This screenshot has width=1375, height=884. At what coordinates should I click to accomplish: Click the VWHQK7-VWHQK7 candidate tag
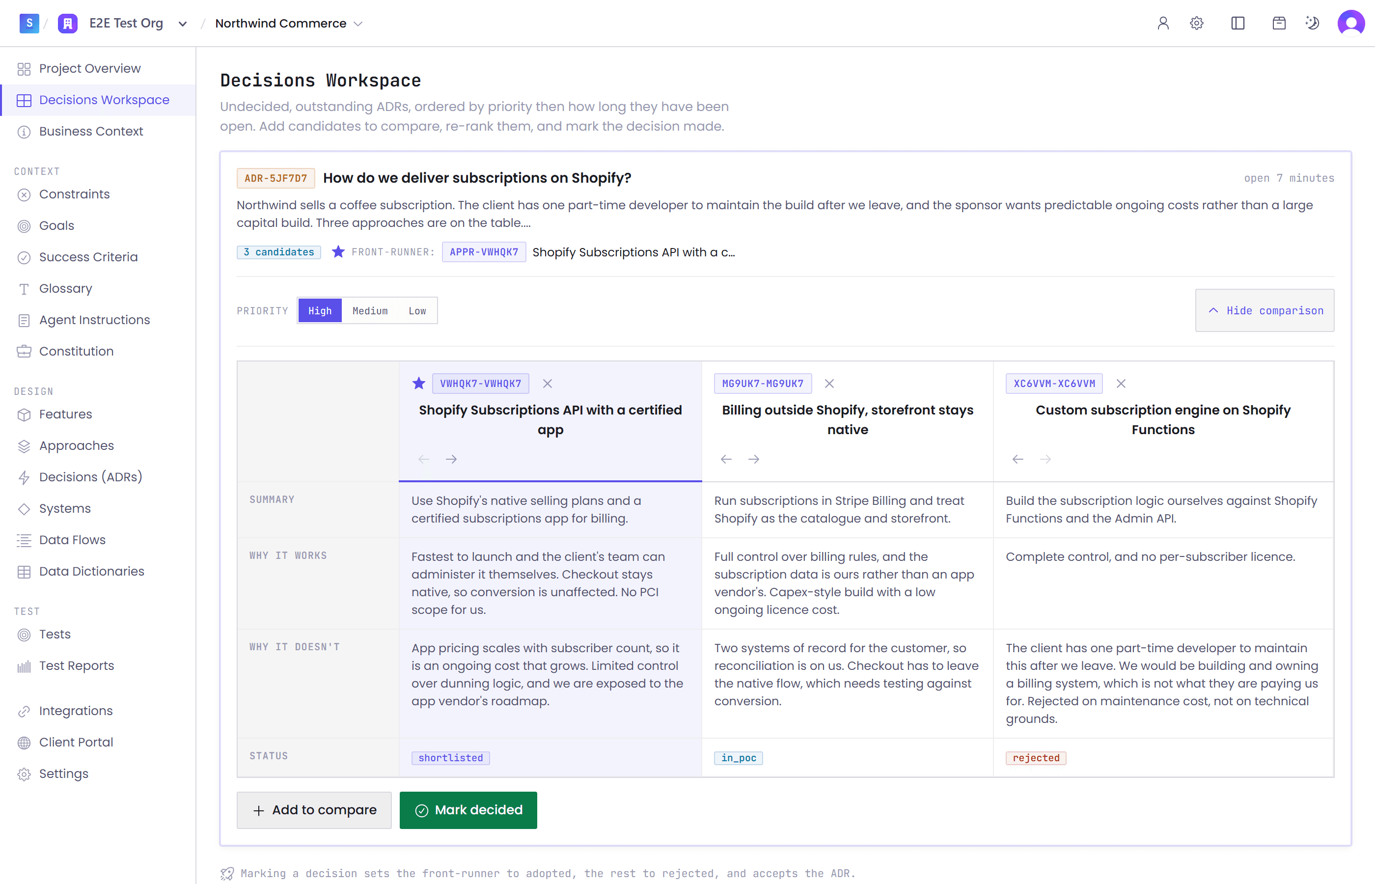point(480,384)
